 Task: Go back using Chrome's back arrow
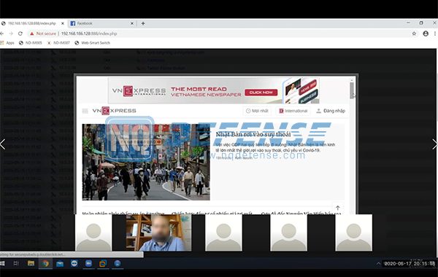1,34
